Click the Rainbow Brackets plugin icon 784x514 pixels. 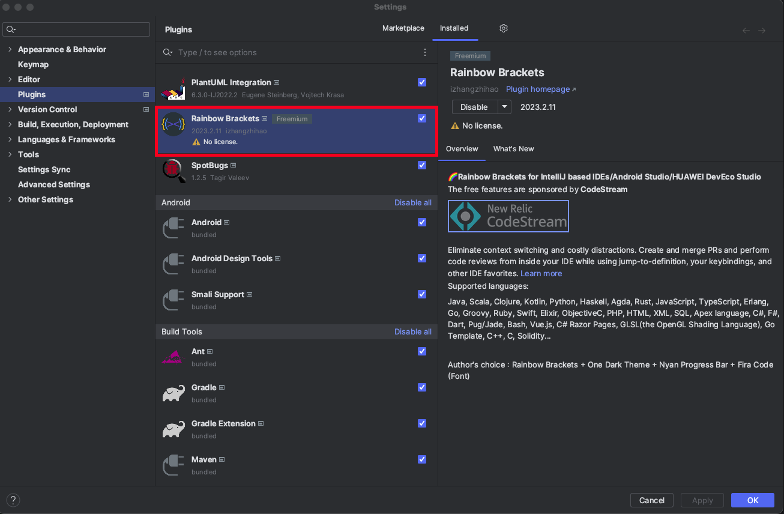(x=173, y=124)
